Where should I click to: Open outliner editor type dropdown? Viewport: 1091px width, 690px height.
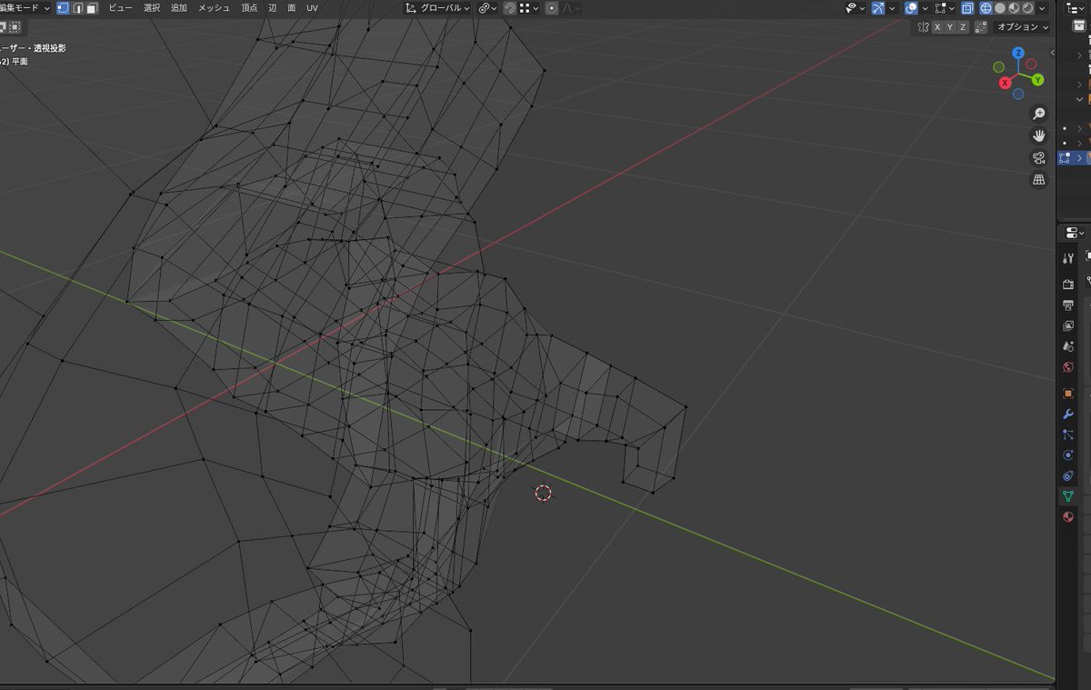coord(1074,8)
